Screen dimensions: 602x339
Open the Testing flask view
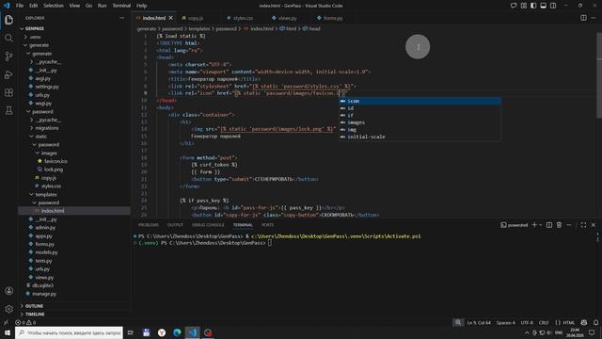tap(8, 111)
